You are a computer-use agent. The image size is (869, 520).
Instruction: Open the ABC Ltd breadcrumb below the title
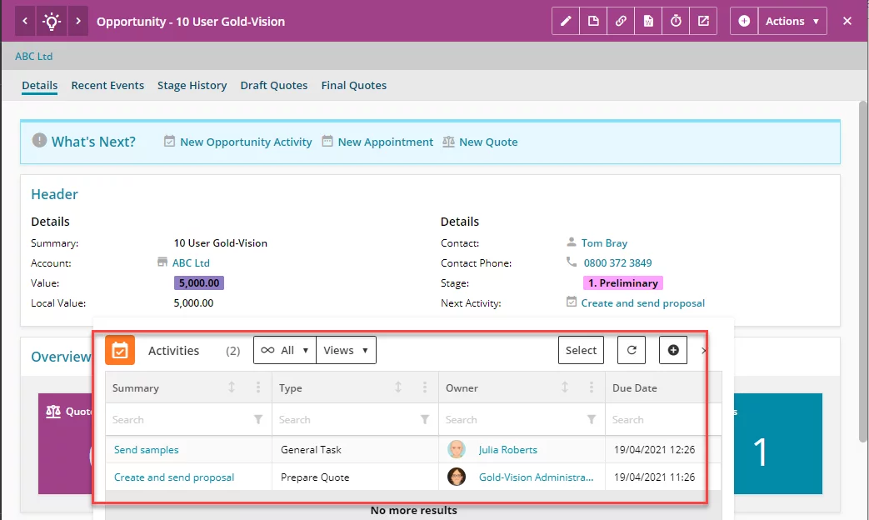point(34,56)
